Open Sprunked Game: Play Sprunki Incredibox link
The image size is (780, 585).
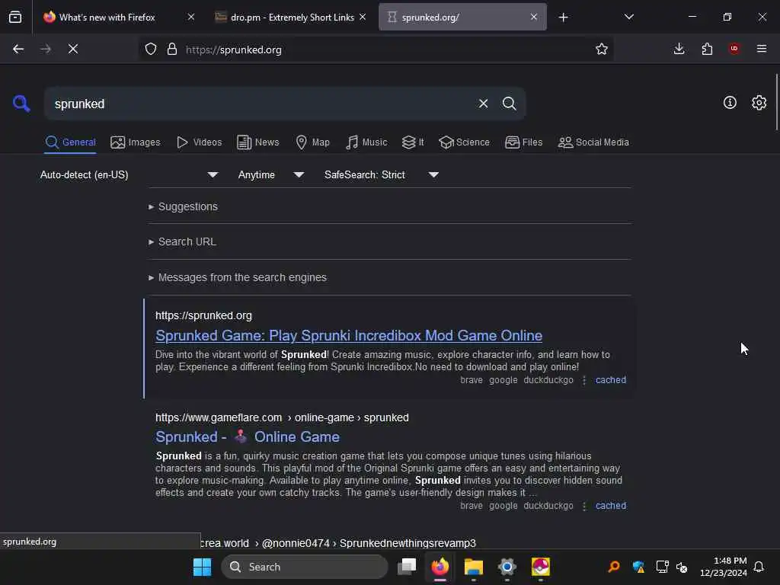[349, 336]
